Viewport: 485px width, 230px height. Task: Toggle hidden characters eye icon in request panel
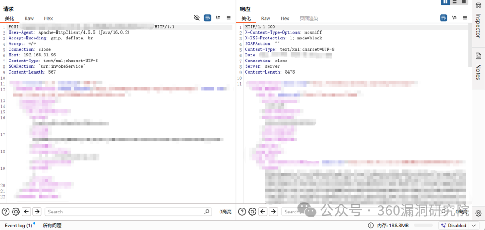click(x=197, y=18)
